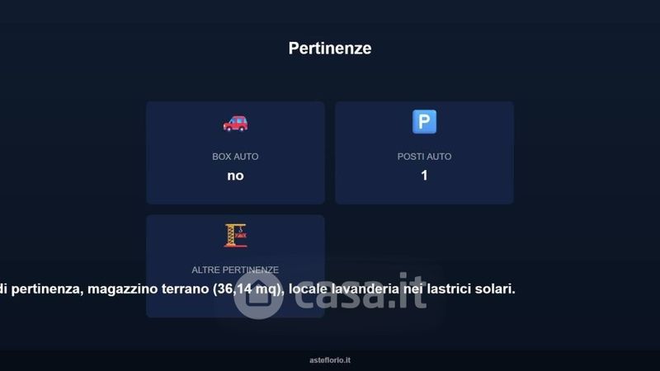
Task: Click the construction crane icon
Action: pos(235,236)
